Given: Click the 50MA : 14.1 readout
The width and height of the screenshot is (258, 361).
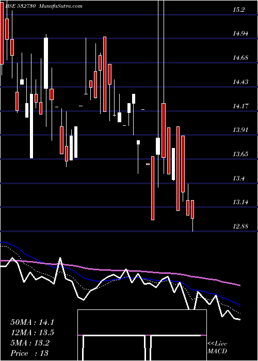Looking at the screenshot, I should [x=33, y=322].
